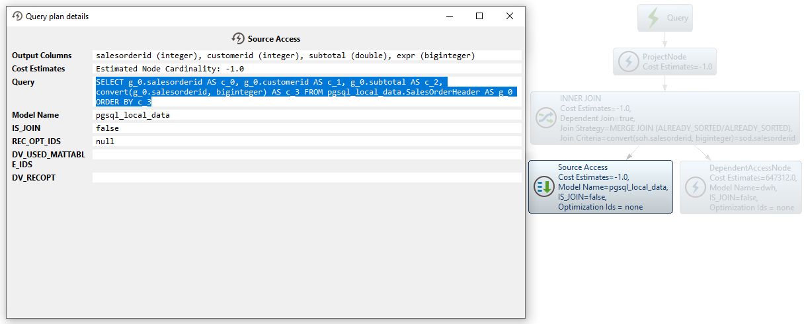
Task: Click the Source Access header icon
Action: pos(238,38)
